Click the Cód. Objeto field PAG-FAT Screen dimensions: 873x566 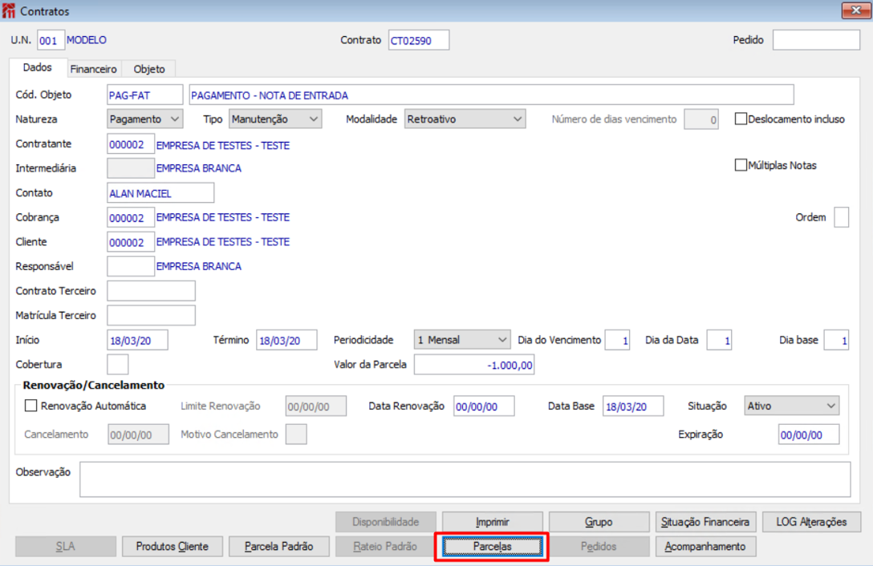tap(144, 95)
